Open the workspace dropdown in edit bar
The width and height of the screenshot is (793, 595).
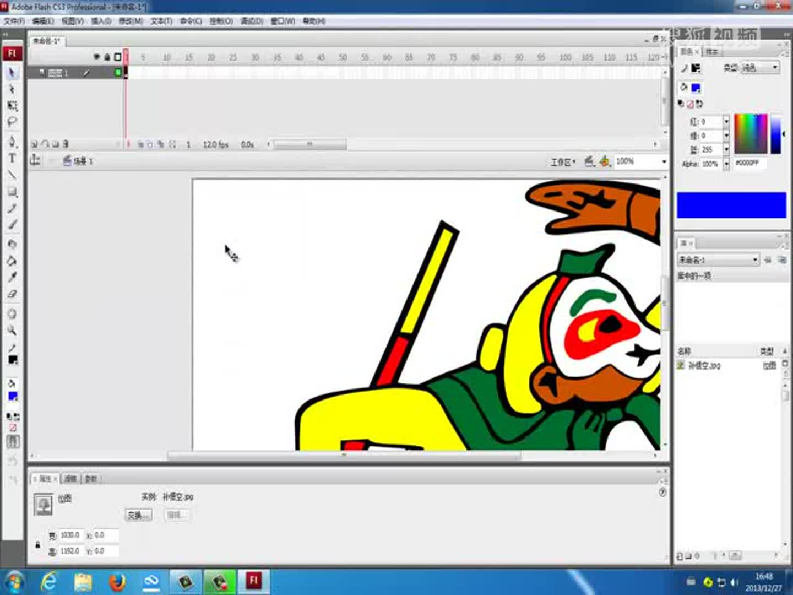click(x=563, y=161)
